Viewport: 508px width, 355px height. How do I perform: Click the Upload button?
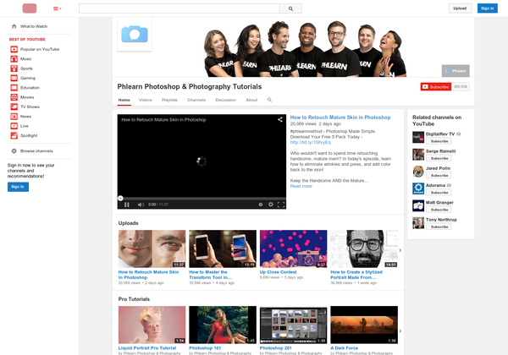coord(460,8)
